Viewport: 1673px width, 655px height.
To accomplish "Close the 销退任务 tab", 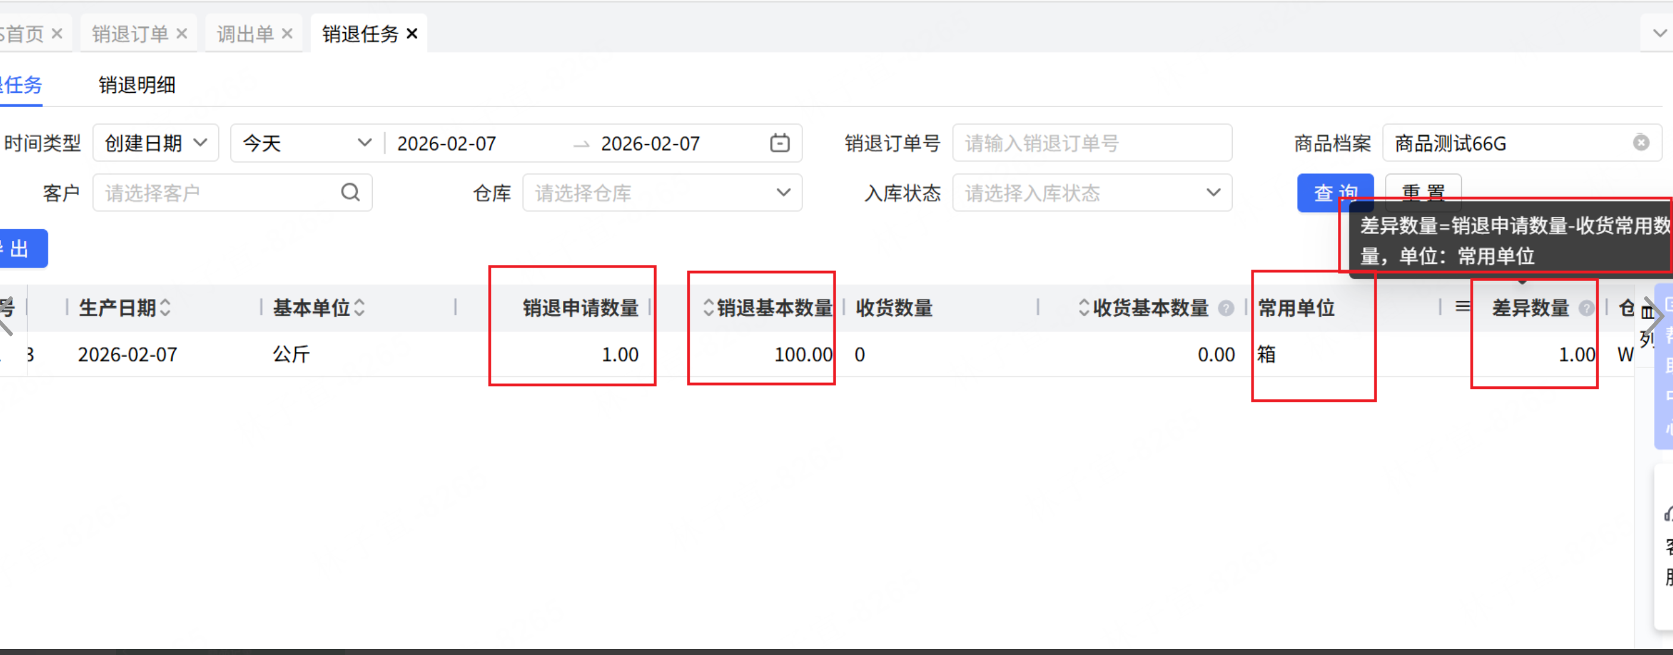I will click(x=412, y=34).
